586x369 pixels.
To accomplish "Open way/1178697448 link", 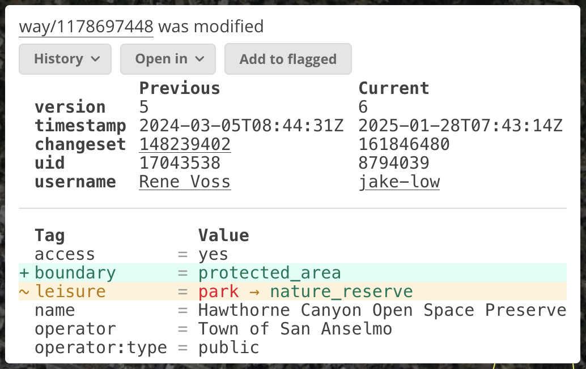I will tap(86, 27).
